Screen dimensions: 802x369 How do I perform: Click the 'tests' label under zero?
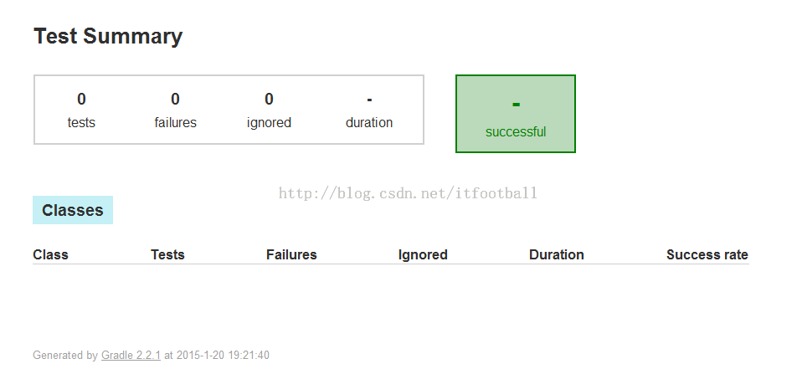(x=81, y=123)
